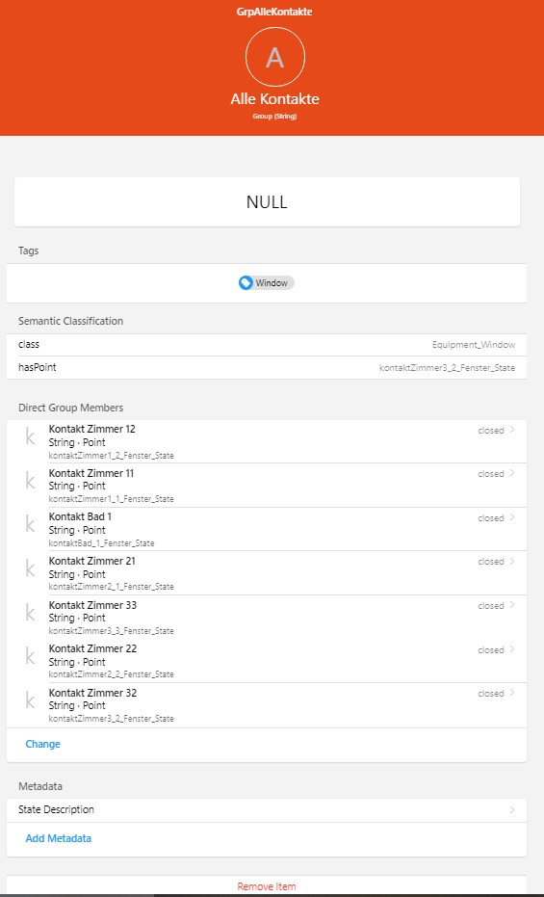Screen dimensions: 544x897
Task: Click the k icon for Kontakt Bad 1
Action: tap(30, 525)
